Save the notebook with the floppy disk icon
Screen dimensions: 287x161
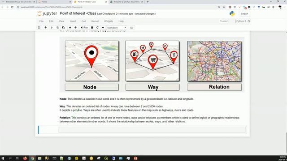coord(39,28)
